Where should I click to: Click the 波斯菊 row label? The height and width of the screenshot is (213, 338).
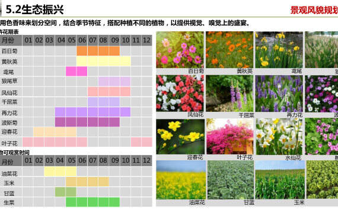(x=9, y=123)
